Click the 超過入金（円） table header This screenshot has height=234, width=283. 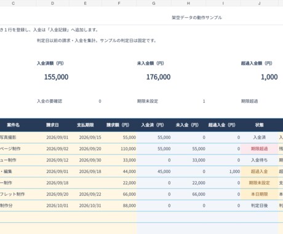[221, 125]
